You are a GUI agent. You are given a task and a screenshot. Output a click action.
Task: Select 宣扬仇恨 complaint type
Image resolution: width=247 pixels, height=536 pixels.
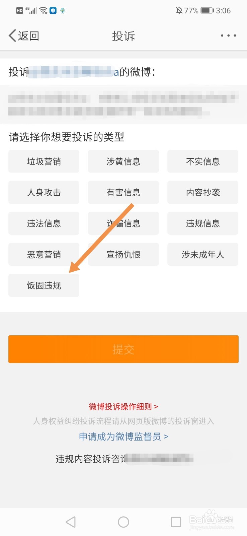pyautogui.click(x=123, y=255)
